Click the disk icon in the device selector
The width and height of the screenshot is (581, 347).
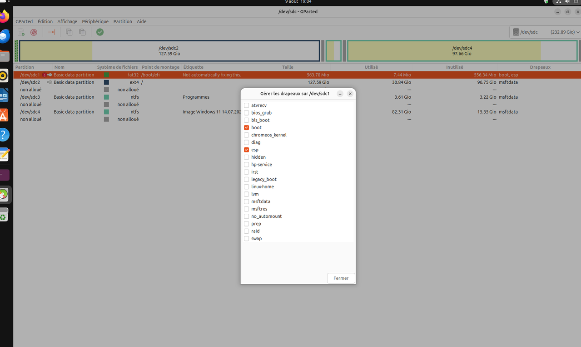(x=516, y=32)
